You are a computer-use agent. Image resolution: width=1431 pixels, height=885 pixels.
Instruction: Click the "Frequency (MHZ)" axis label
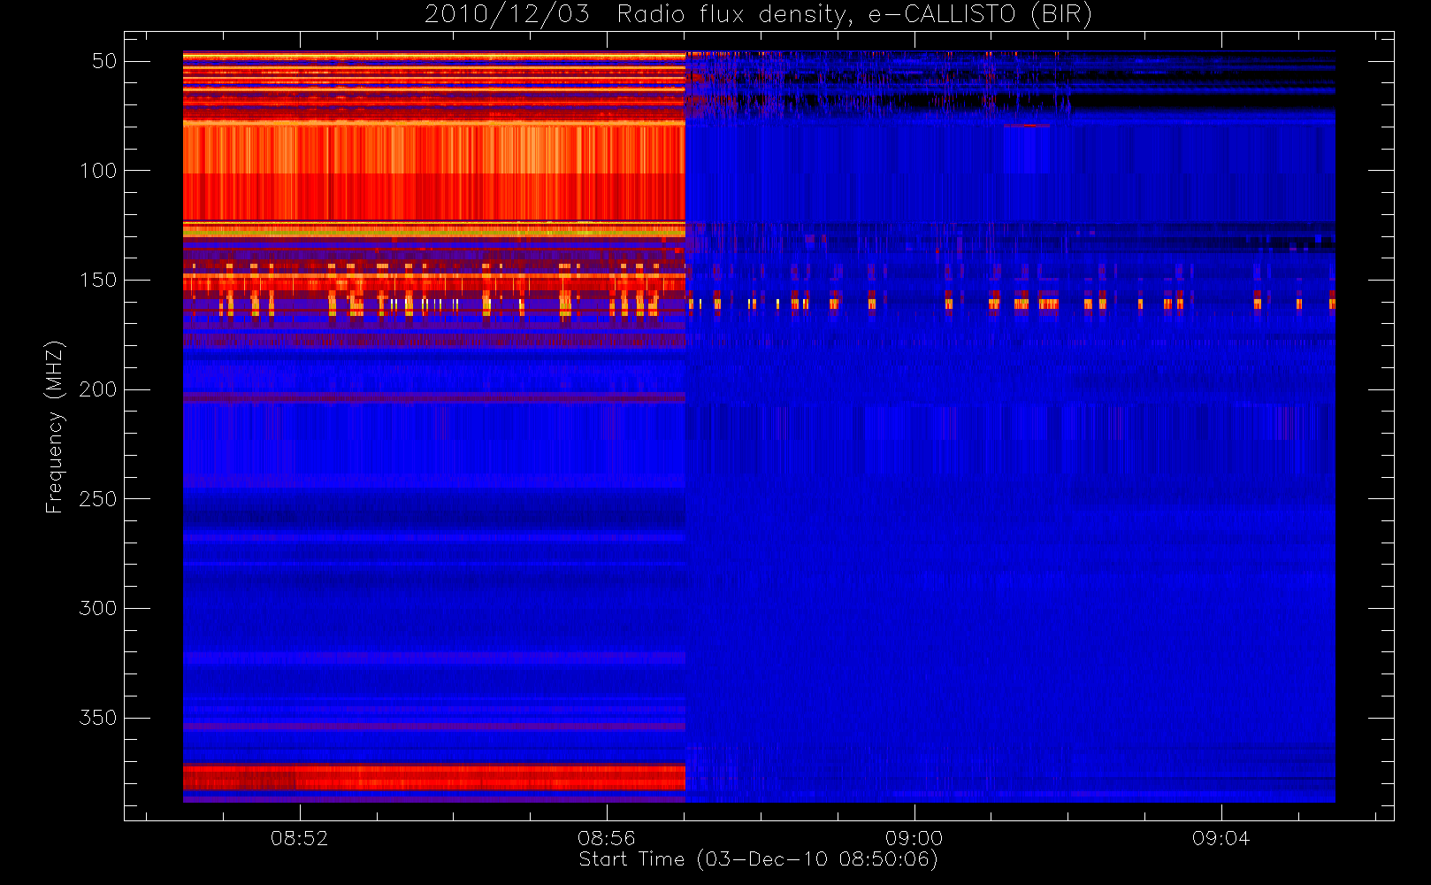(x=55, y=427)
